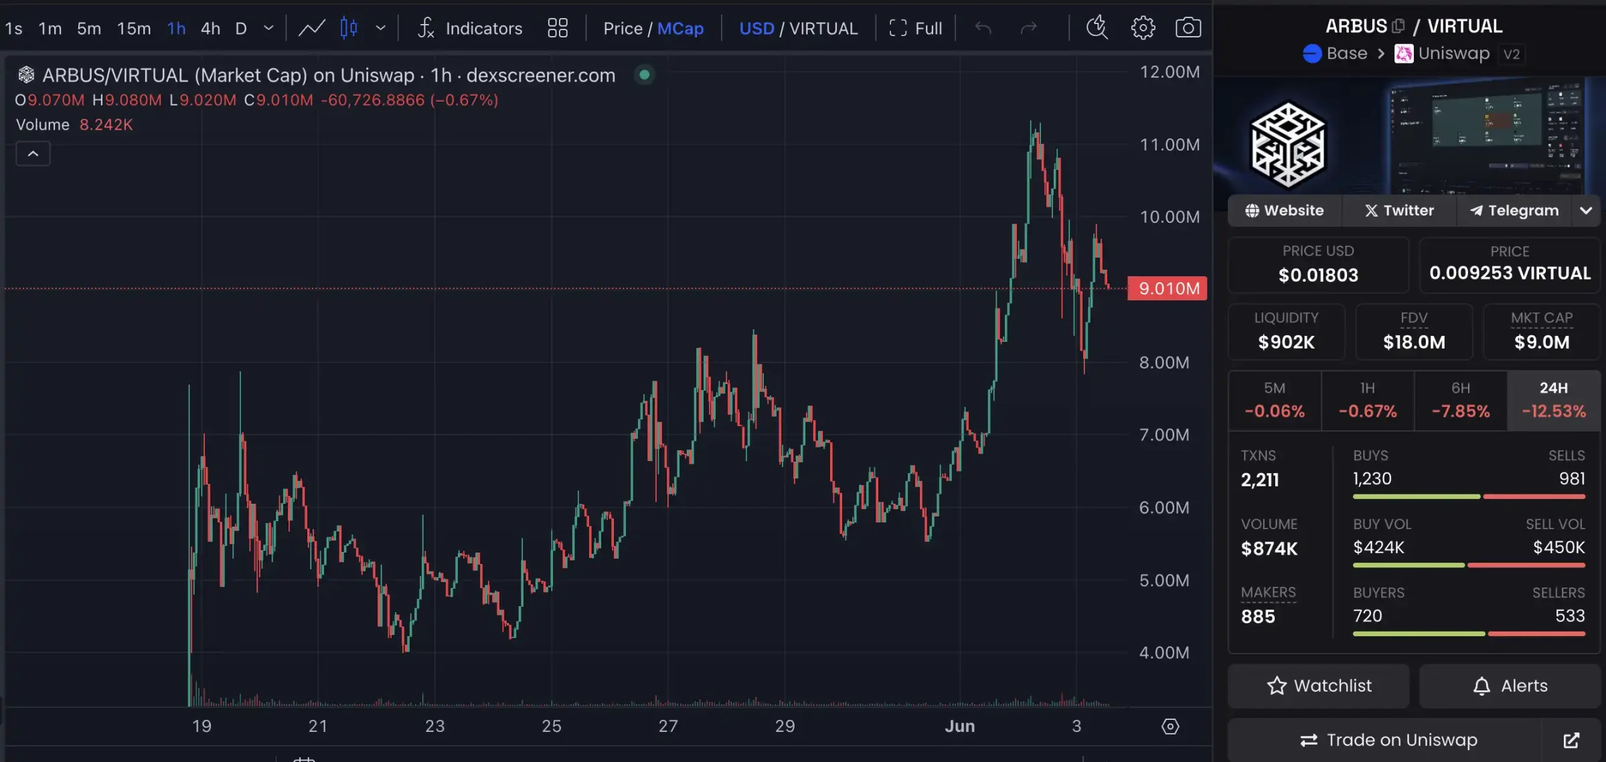Select the line chart style icon
The width and height of the screenshot is (1606, 762).
click(311, 28)
